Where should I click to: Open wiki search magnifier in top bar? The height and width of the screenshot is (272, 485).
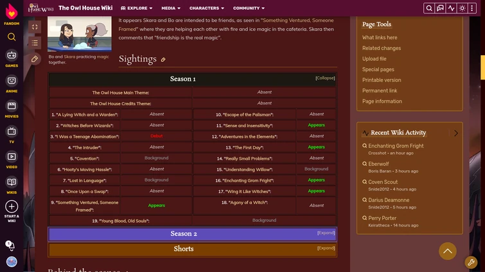(429, 8)
